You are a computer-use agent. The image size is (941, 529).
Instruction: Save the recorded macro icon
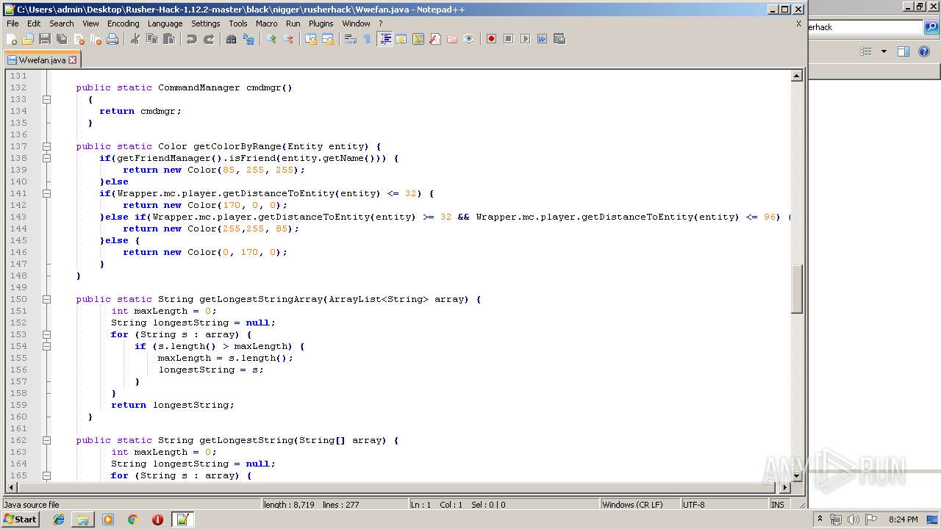(x=559, y=39)
